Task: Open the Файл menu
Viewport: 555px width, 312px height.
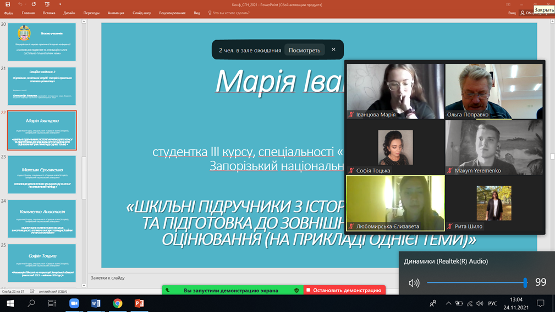Action: tap(8, 13)
